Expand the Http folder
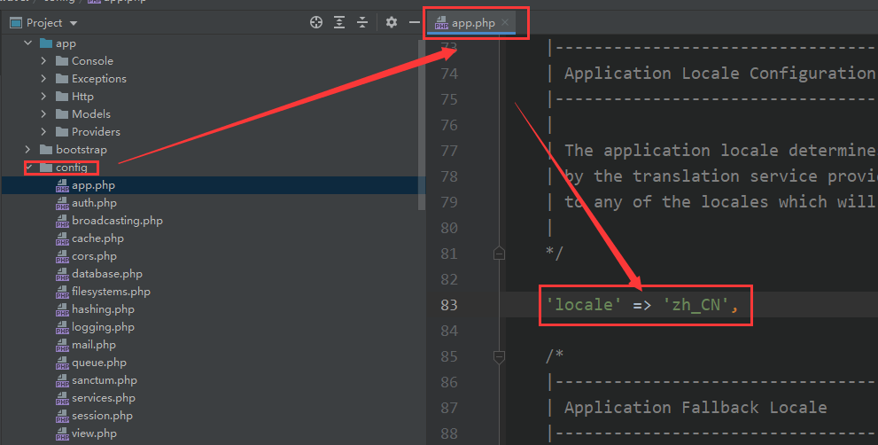 [43, 97]
